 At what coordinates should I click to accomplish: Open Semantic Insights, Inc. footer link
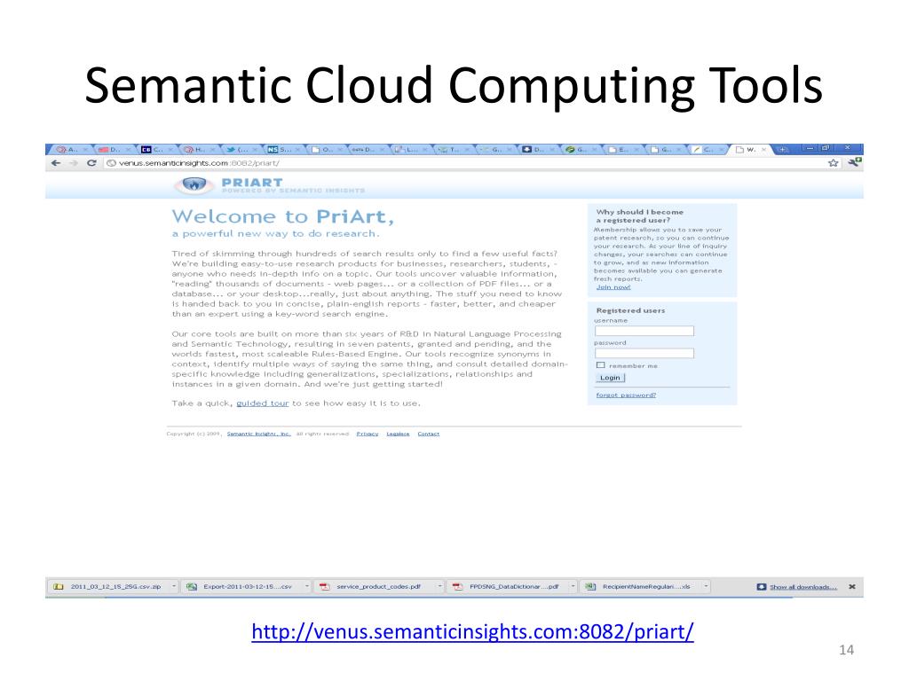(x=258, y=434)
